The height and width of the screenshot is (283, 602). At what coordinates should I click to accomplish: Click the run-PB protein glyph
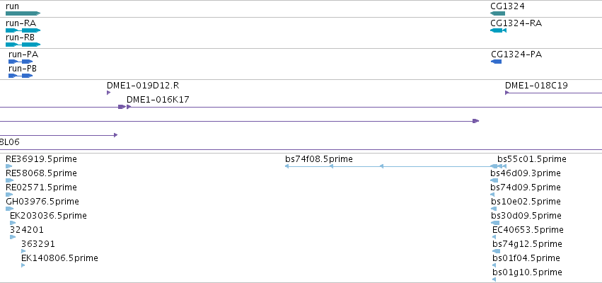click(x=20, y=76)
